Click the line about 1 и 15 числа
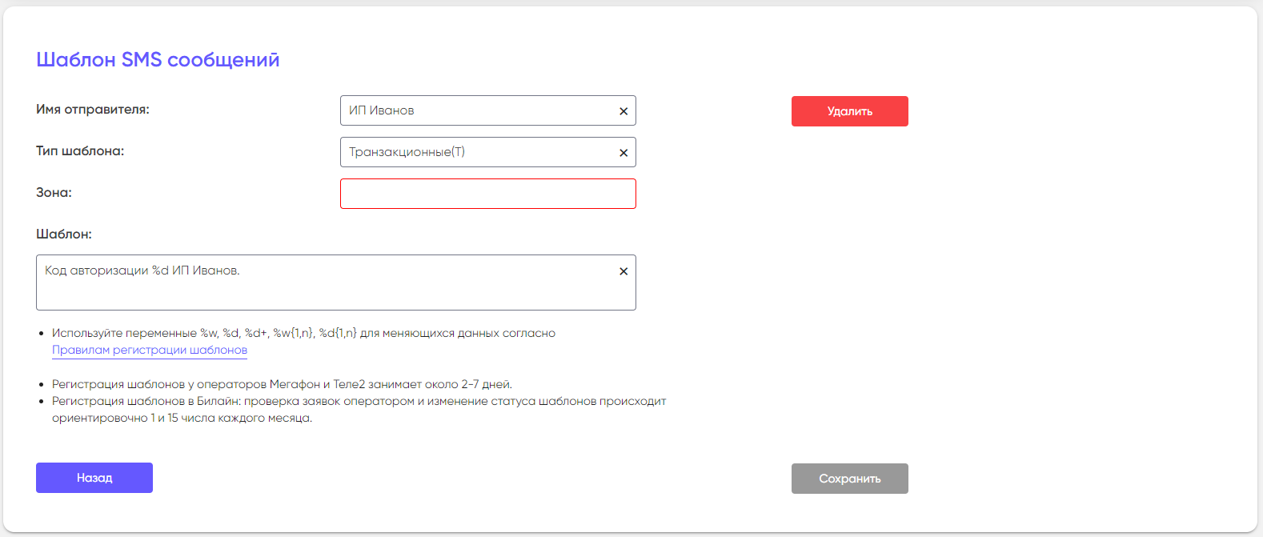Screen dimensions: 1263x537 click(x=182, y=418)
